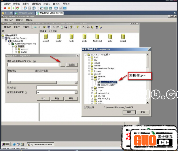Click the back arrow in Enterprise Manager toolbar

[35, 27]
